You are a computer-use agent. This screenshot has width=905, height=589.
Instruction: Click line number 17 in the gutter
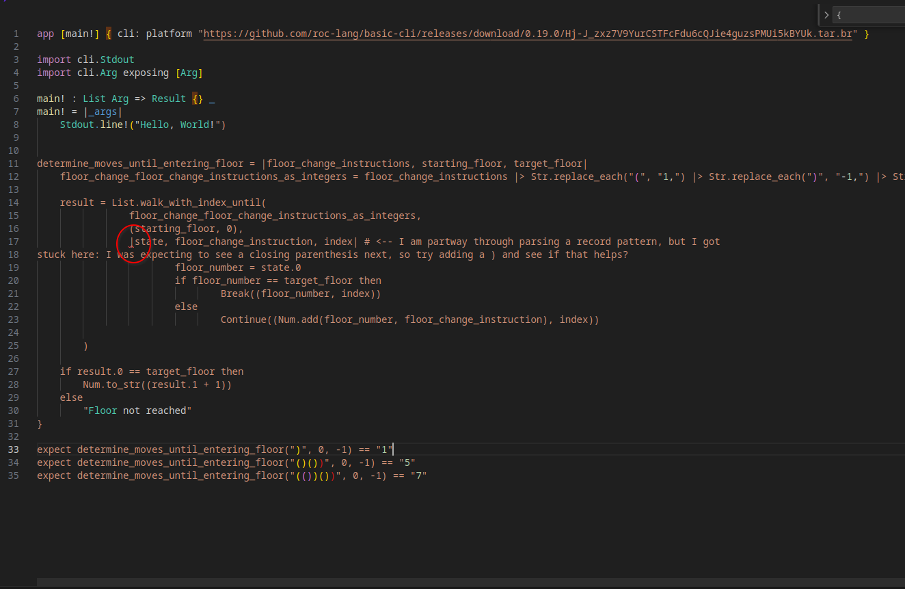pos(14,241)
